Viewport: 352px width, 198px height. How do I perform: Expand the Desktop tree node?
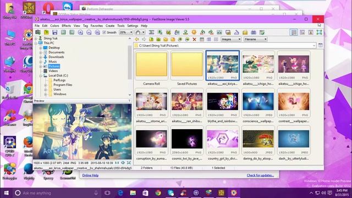[41, 48]
